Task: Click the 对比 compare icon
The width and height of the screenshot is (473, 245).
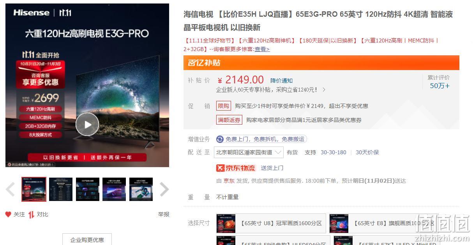Action: click(31, 214)
